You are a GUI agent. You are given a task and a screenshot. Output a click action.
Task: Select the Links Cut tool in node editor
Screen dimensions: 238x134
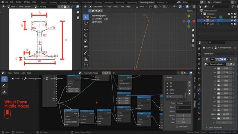point(4,92)
